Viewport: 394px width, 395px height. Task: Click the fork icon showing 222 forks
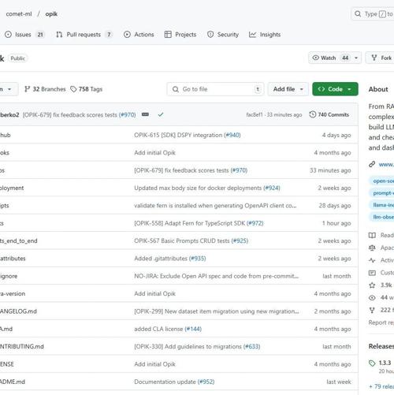tap(372, 311)
